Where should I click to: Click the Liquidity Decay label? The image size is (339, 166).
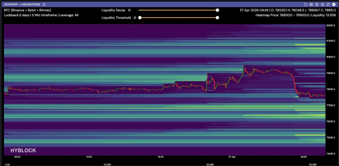point(113,10)
